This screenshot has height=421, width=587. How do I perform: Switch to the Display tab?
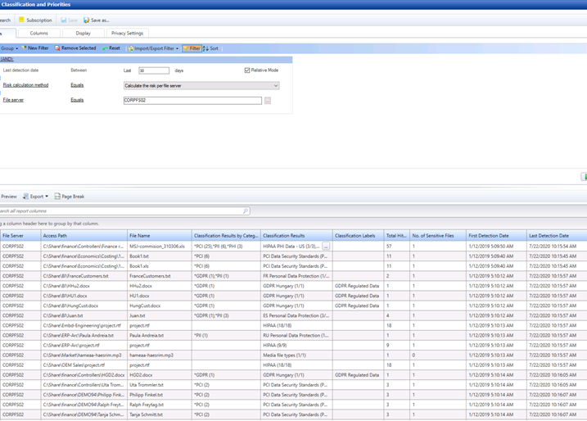[84, 34]
